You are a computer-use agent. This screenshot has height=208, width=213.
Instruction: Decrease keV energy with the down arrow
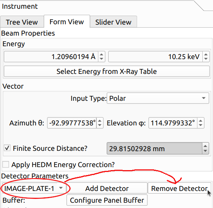(206, 59)
